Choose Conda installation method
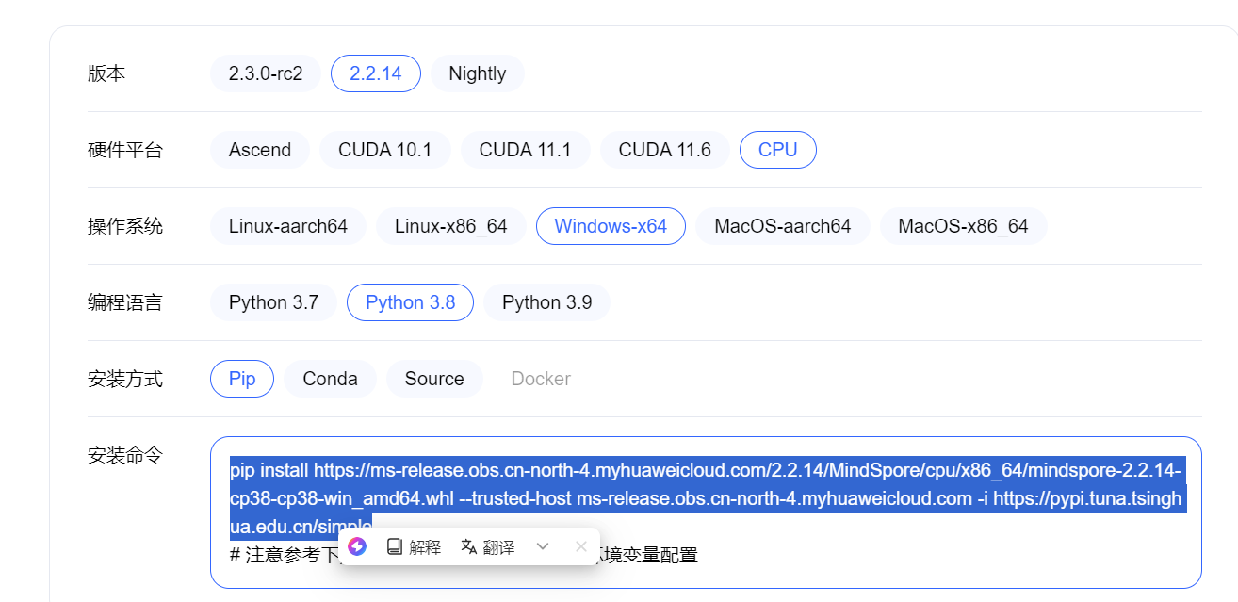Screen dimensions: 1238x602 331,379
